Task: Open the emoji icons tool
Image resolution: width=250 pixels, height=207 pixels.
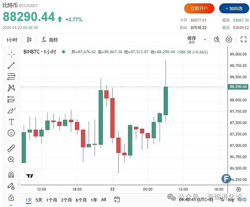Action: point(11,133)
